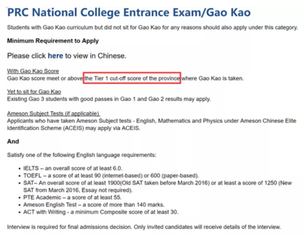Image resolution: width=304 pixels, height=237 pixels.
Task: Click the 'here' link to view Chinese
Action: 55,56
